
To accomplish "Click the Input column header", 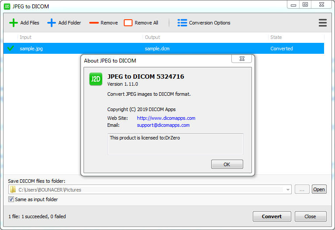I will [x=26, y=37].
